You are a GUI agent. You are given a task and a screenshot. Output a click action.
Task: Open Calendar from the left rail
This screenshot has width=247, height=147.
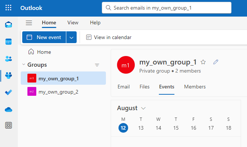[9, 42]
